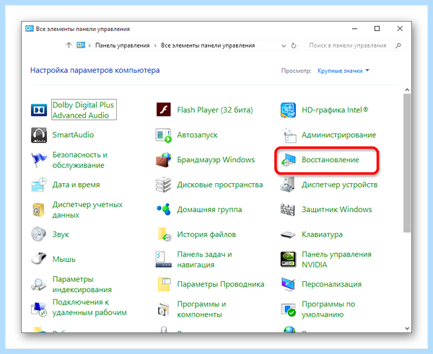Image resolution: width=433 pixels, height=354 pixels.
Task: Open the SmartAudio link text
Action: 73,135
